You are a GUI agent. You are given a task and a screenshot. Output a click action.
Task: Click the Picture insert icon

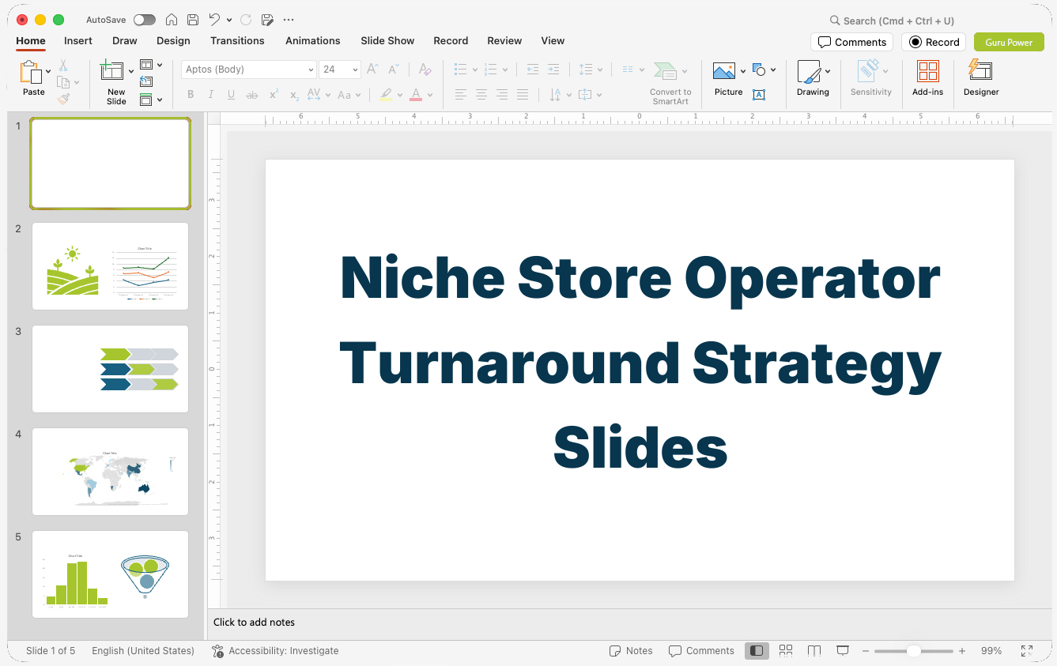tap(724, 71)
